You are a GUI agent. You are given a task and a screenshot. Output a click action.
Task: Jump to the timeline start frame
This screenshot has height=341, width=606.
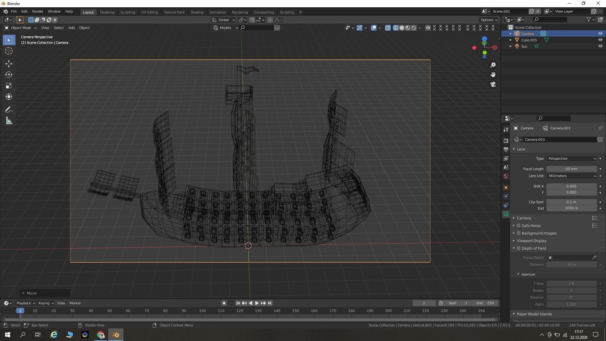point(238,303)
